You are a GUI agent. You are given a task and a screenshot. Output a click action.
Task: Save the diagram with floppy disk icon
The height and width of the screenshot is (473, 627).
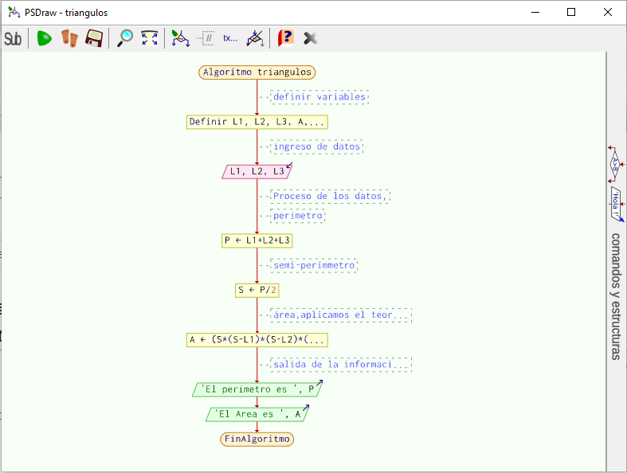coord(94,38)
